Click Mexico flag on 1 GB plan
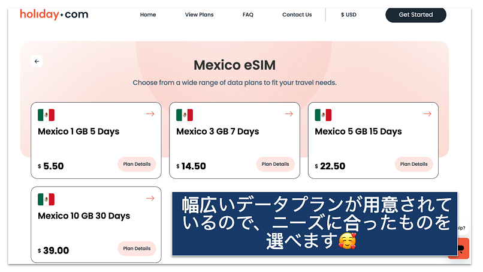Screen dimensions: 483x272 tap(46, 115)
